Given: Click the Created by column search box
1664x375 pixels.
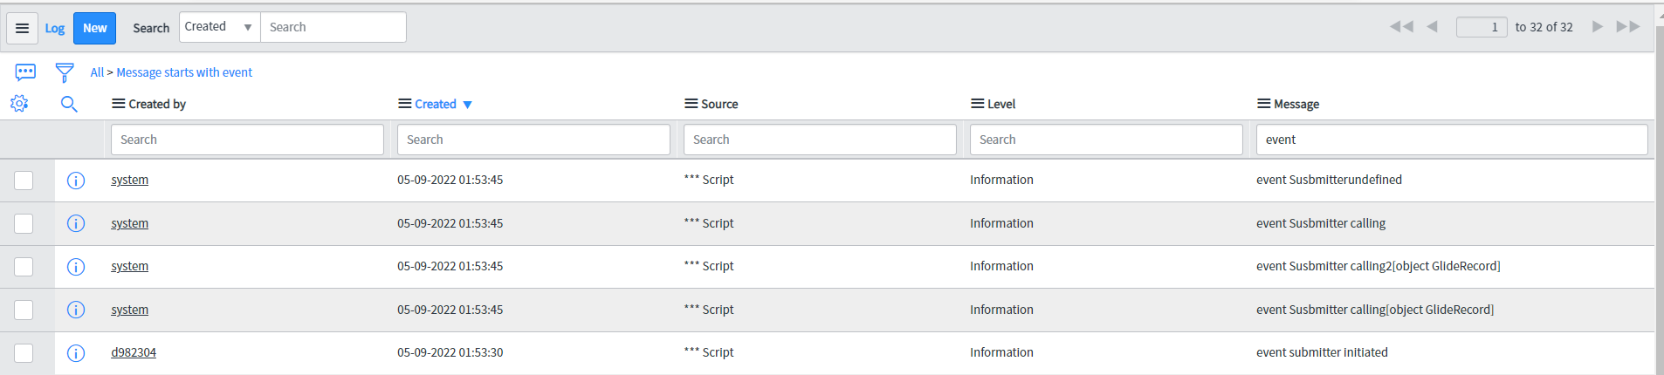Looking at the screenshot, I should click(247, 140).
